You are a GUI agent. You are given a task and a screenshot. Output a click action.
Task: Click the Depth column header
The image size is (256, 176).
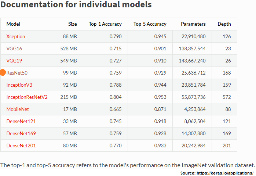[224, 24]
